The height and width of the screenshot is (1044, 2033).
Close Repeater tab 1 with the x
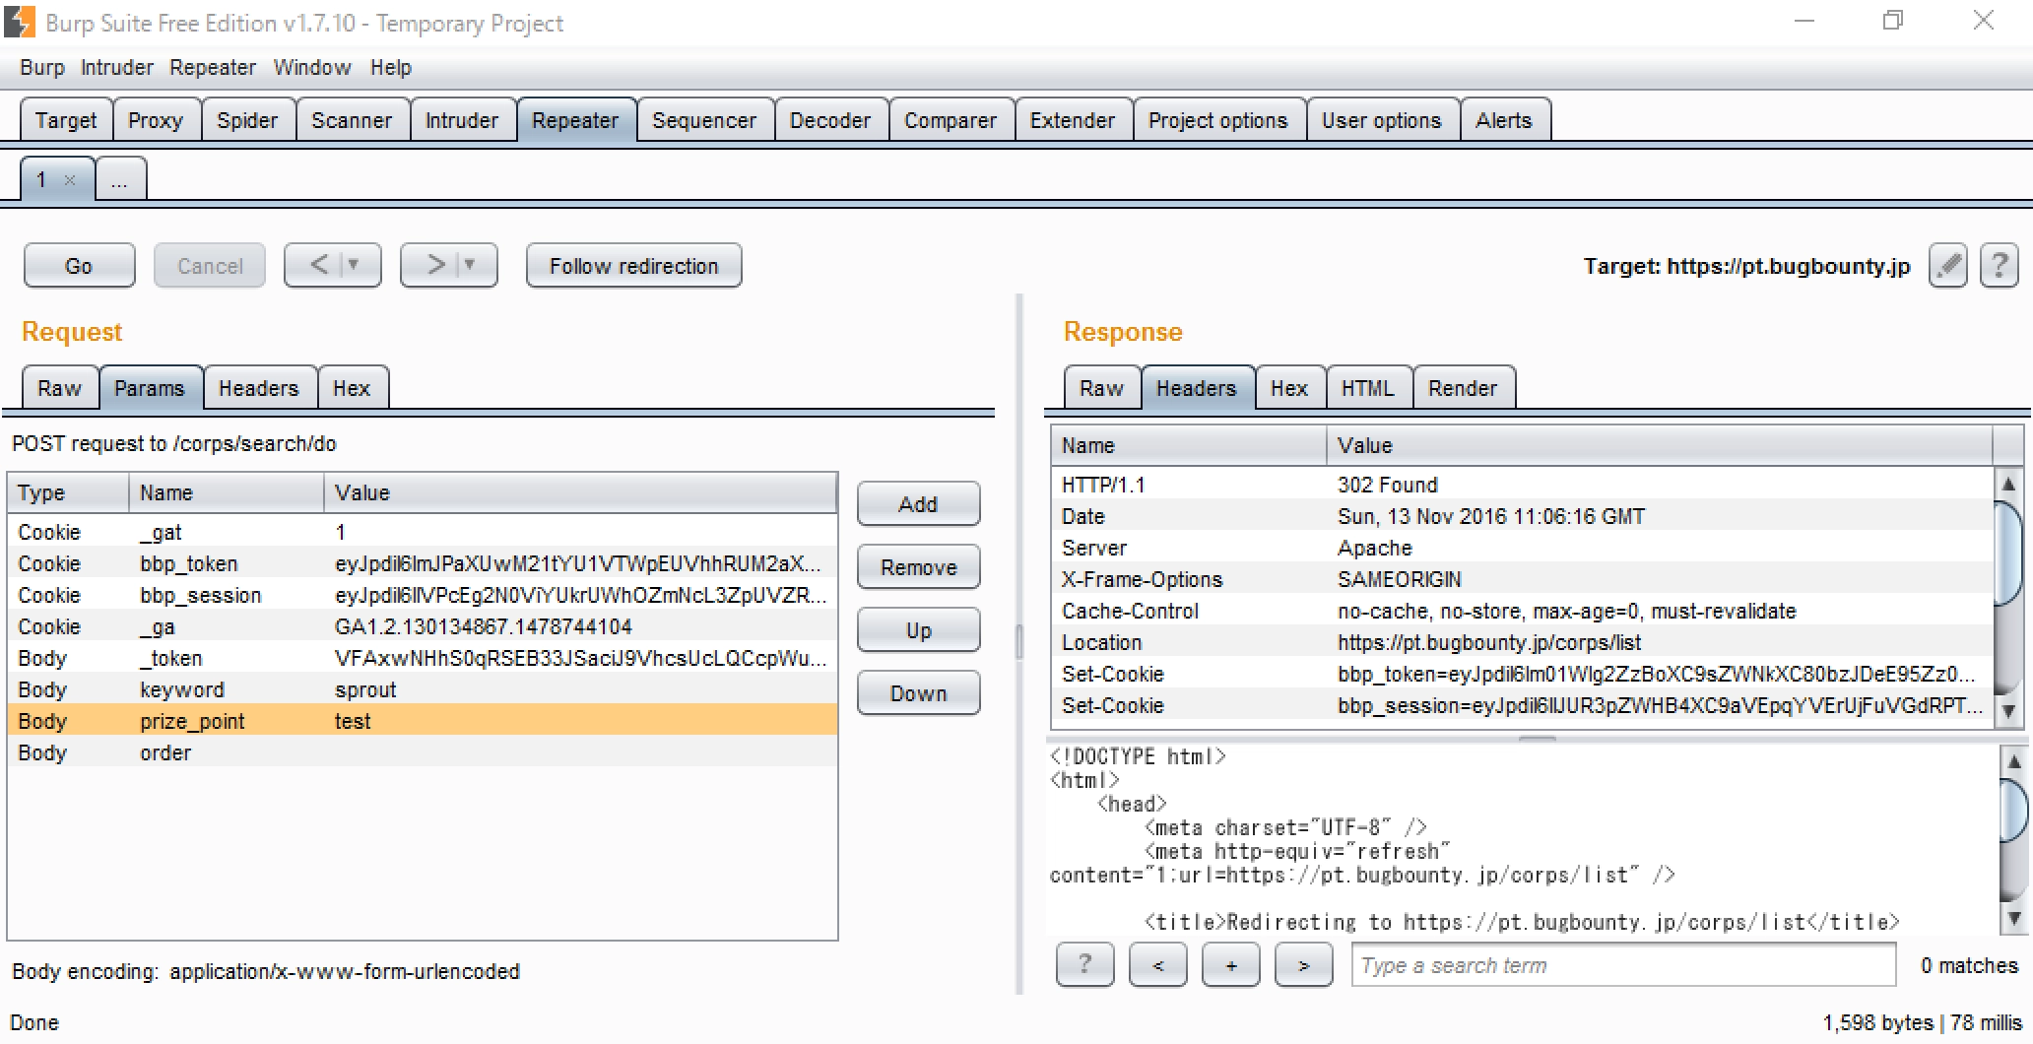[70, 180]
